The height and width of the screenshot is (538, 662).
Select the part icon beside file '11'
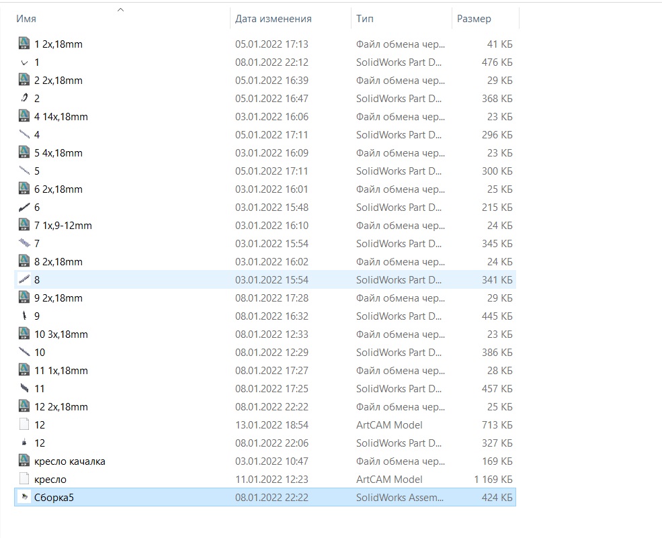coord(24,388)
